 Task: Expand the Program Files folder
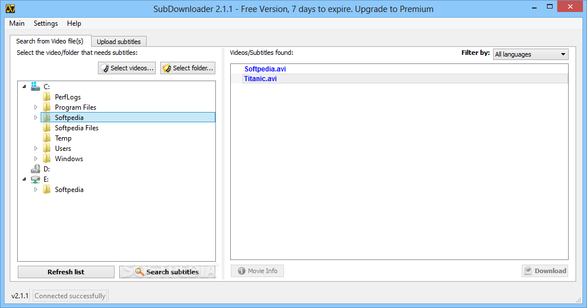point(36,107)
